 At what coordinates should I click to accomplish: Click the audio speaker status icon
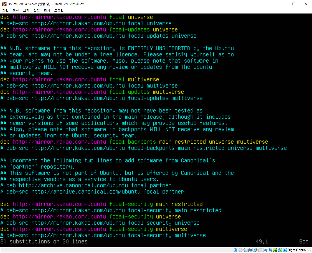tap(245, 250)
